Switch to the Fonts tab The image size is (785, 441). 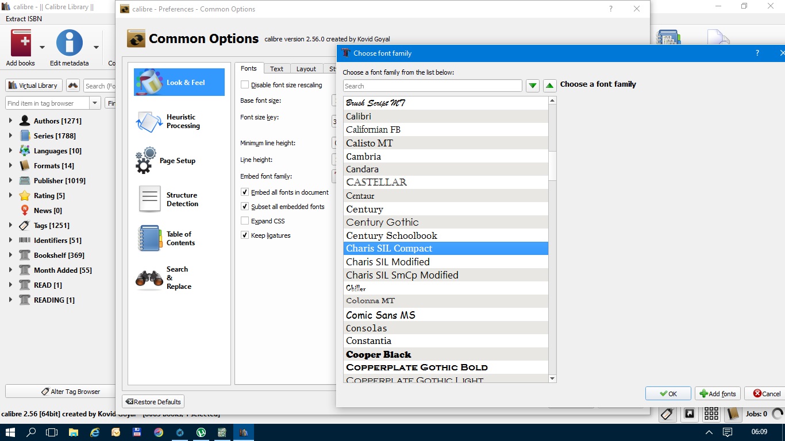(249, 68)
